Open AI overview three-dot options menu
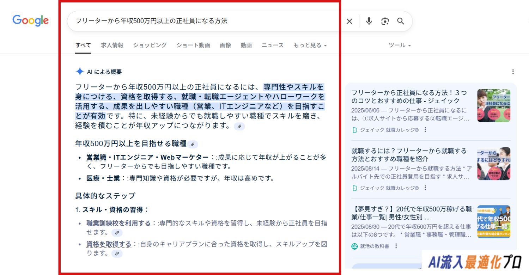529x275 pixels. [x=513, y=72]
